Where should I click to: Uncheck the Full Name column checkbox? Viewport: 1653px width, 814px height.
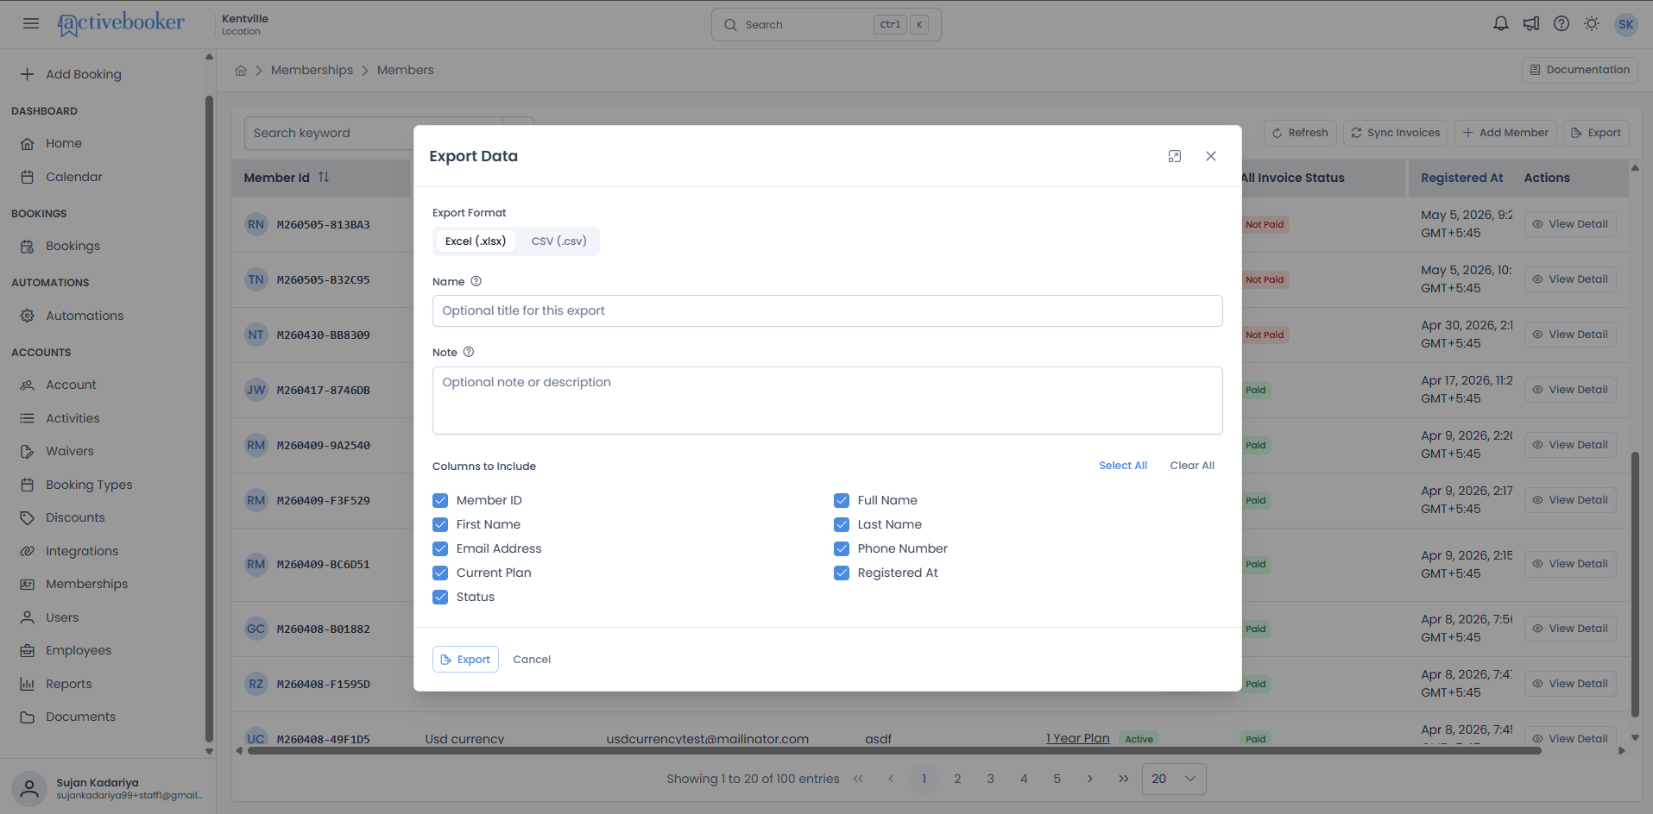coord(842,500)
